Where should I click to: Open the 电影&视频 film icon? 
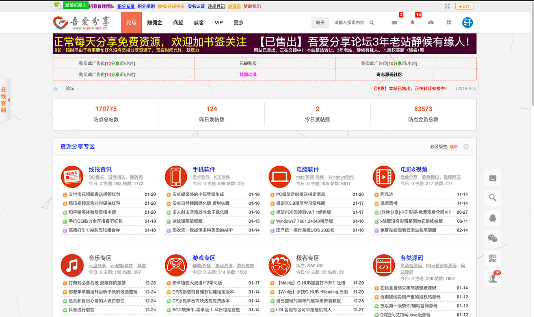tap(384, 177)
